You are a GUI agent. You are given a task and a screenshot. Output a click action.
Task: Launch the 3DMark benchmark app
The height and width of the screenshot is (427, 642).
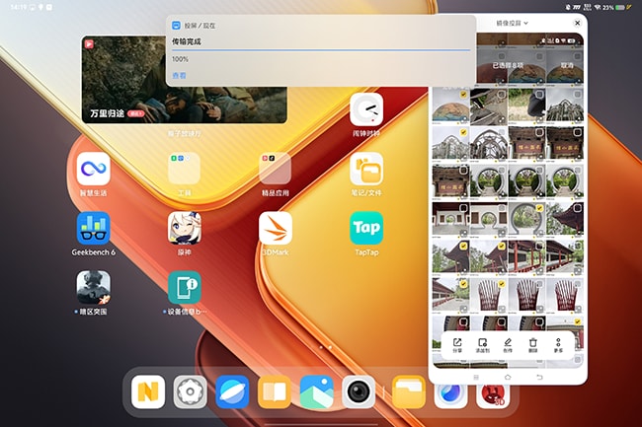pyautogui.click(x=276, y=229)
